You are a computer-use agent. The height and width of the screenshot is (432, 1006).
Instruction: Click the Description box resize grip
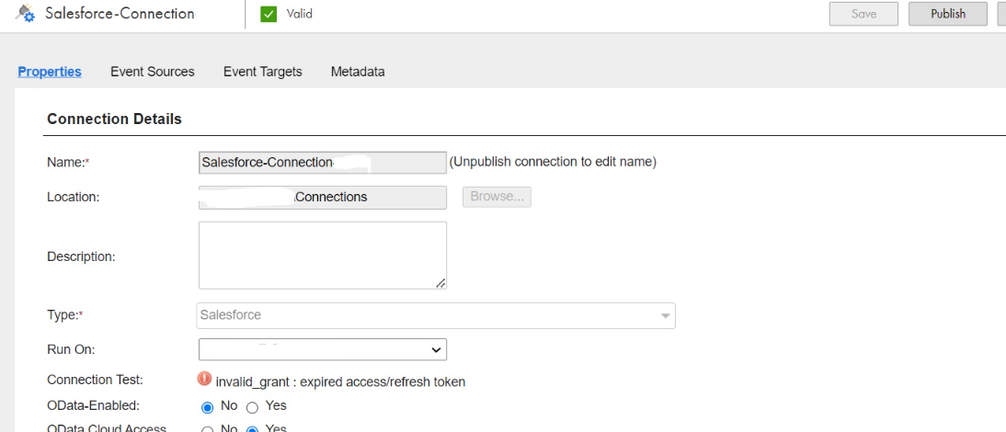440,283
